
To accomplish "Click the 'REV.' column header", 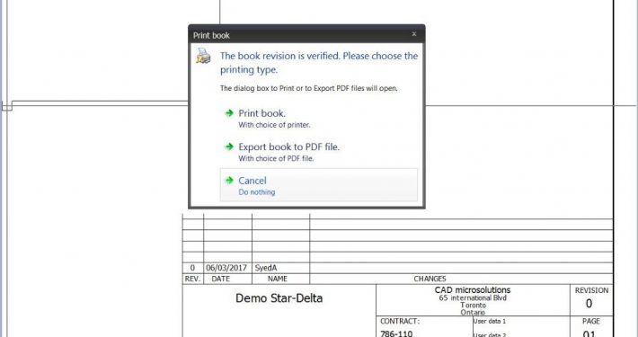I will coord(192,279).
